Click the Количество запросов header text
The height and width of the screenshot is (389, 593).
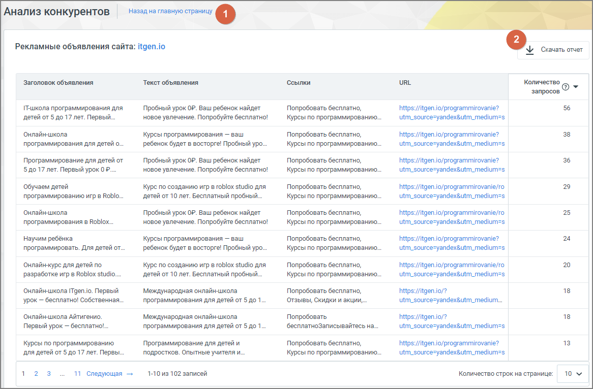coord(542,87)
